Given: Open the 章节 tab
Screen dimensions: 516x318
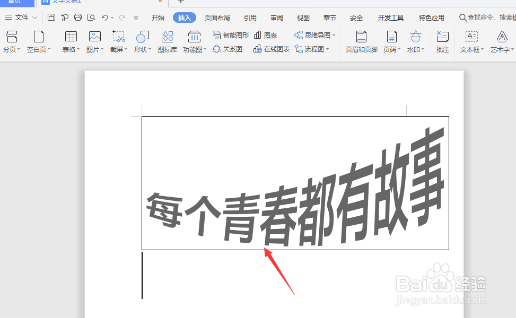Looking at the screenshot, I should click(330, 18).
